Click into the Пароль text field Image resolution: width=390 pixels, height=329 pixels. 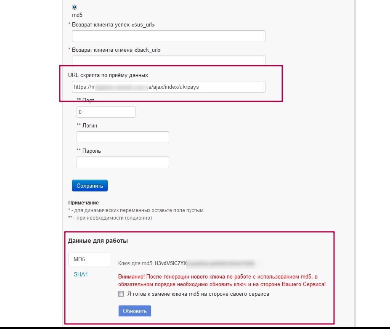pos(122,162)
